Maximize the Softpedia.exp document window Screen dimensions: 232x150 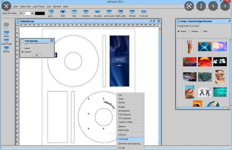tap(154, 21)
